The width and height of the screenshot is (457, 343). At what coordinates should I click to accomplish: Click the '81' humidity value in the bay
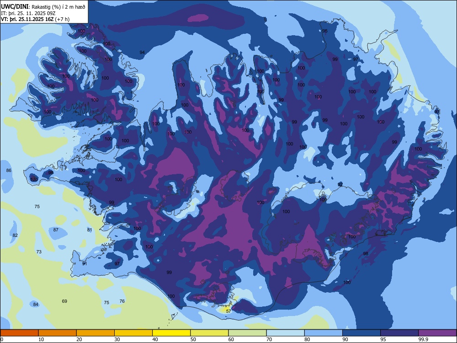pos(90,230)
